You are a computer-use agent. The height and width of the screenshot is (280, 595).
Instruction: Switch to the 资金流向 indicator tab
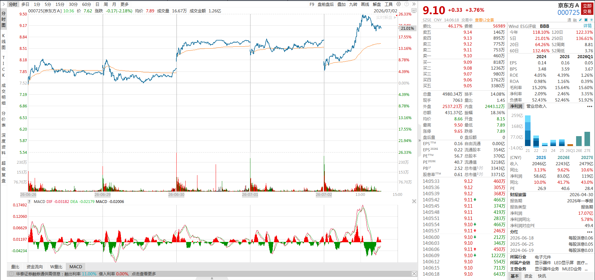tap(35, 267)
